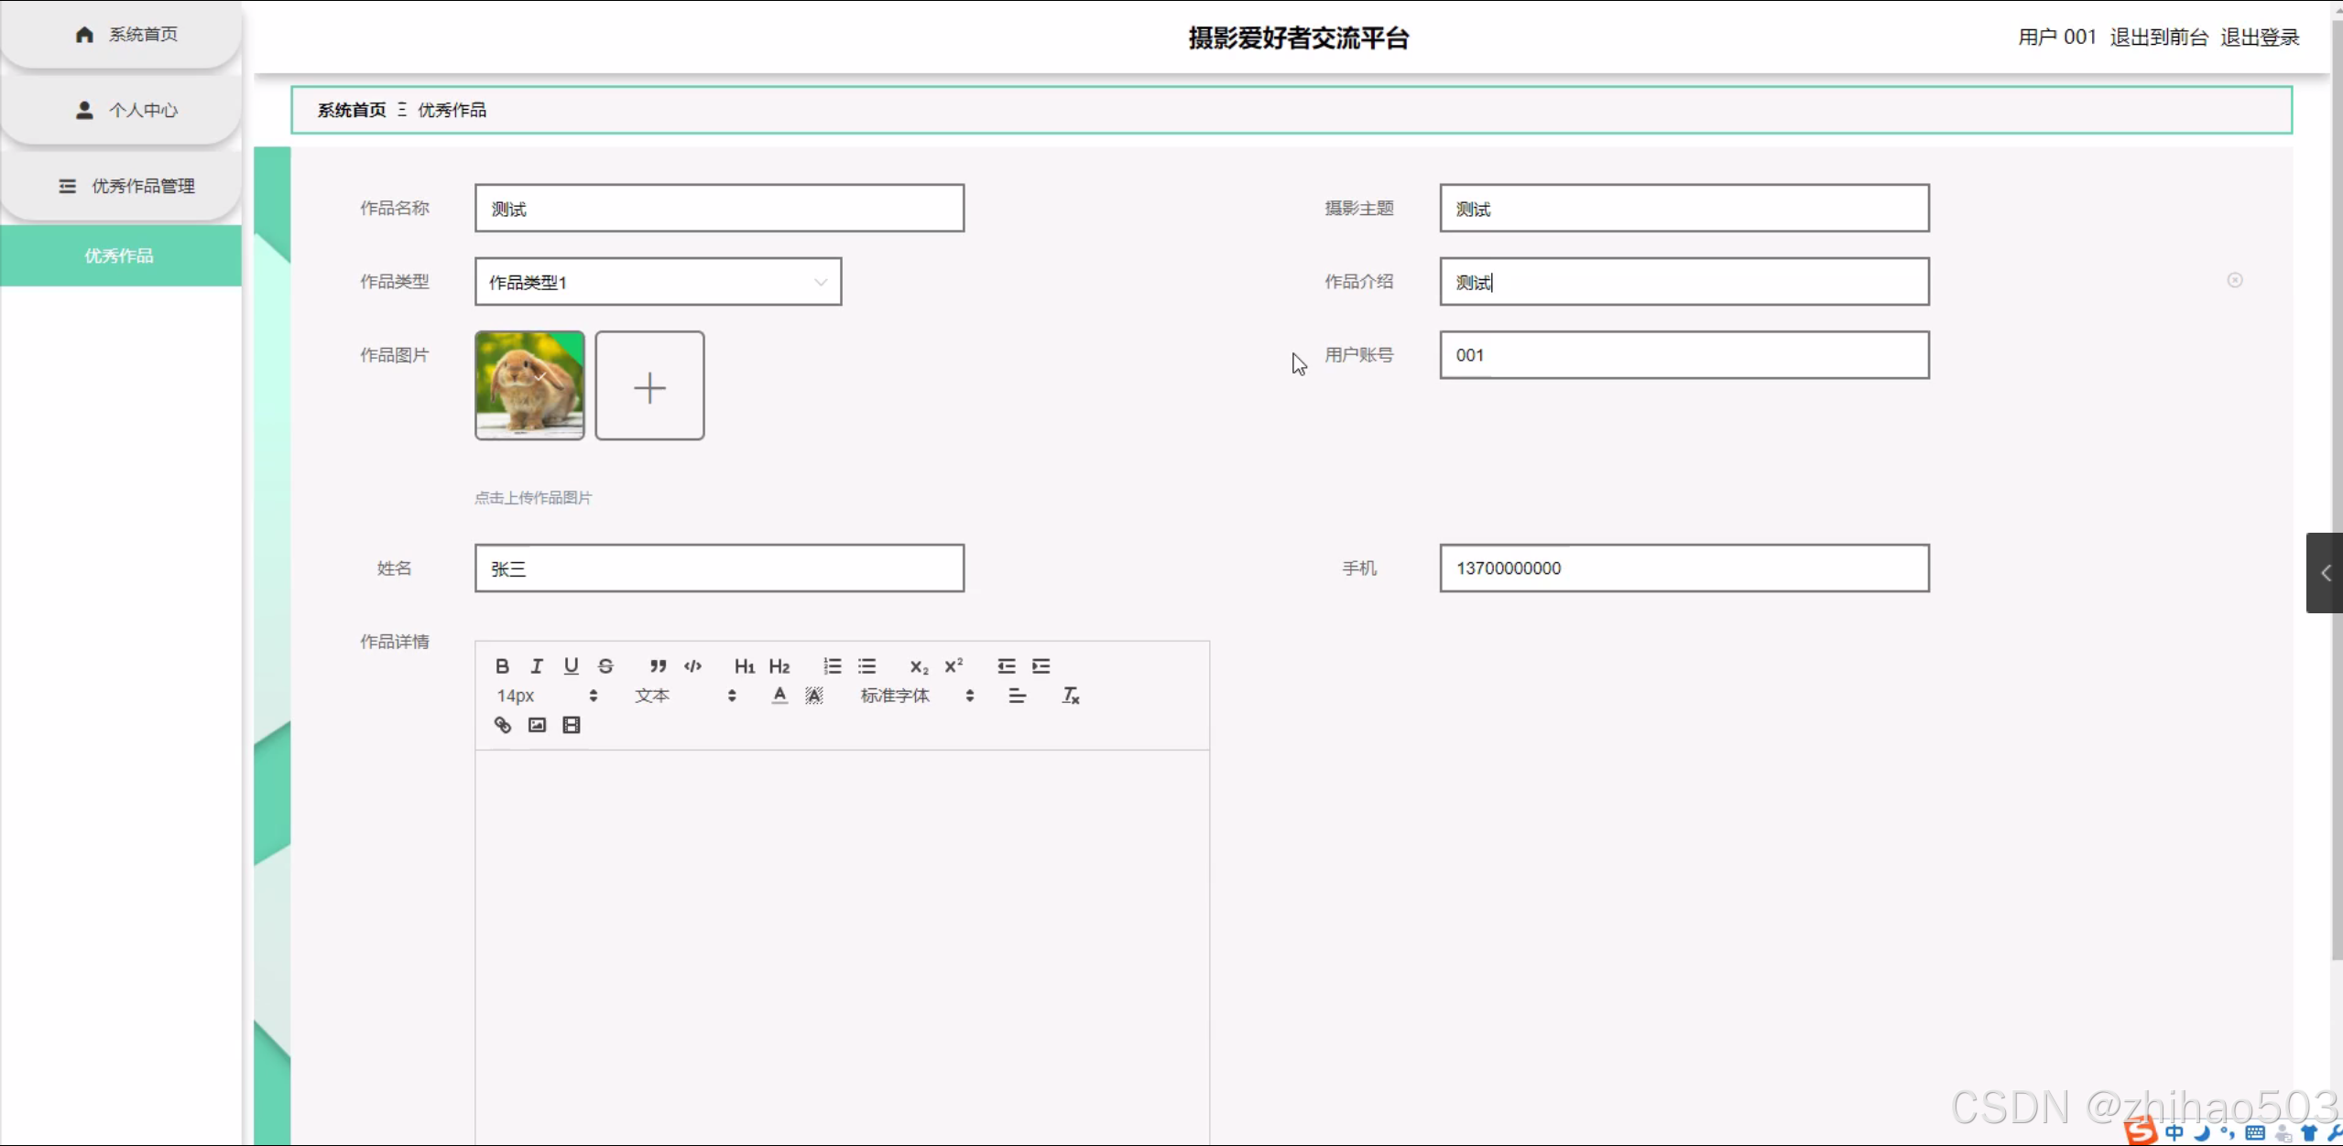Toggle strikethrough formatting in editor
This screenshot has width=2343, height=1146.
pyautogui.click(x=605, y=665)
